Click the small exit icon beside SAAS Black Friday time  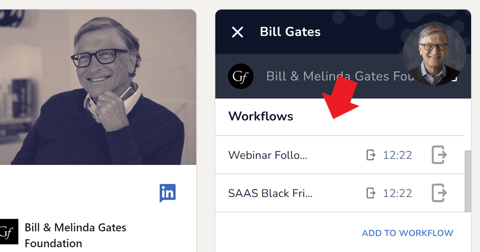coord(371,193)
